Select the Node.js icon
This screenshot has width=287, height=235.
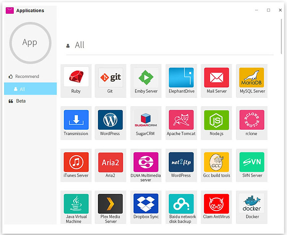pyautogui.click(x=217, y=120)
